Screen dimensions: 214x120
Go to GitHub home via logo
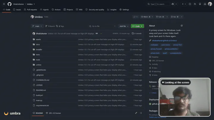(10, 4)
